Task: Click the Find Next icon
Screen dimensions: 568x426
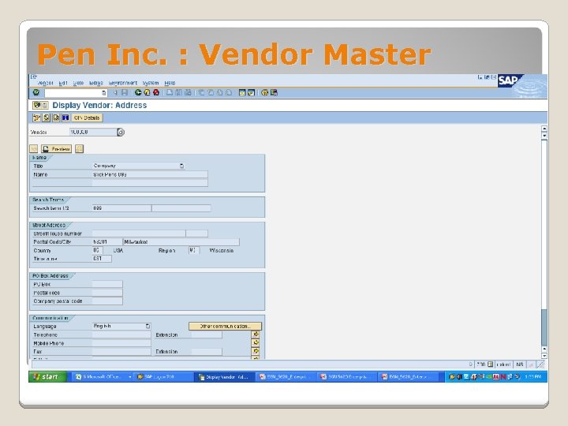Action: point(188,92)
